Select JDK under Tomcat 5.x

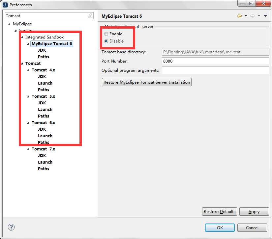42,103
